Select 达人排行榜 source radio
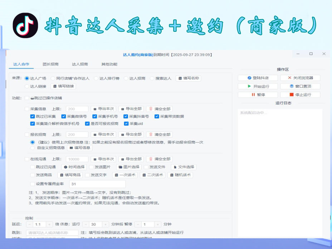Screen dimensions: 332x249 tap(96, 79)
